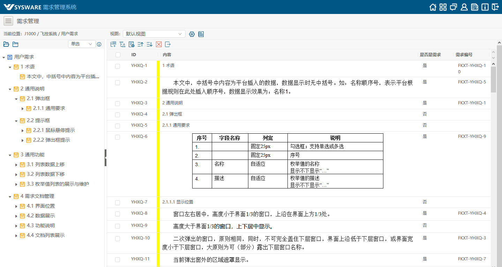Check the select-all header checkbox
Viewport: 502px width, 267px height.
point(118,55)
